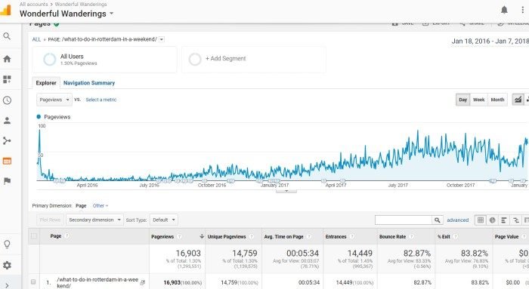This screenshot has width=529, height=289.
Task: Open the advanced filter link
Action: point(457,220)
